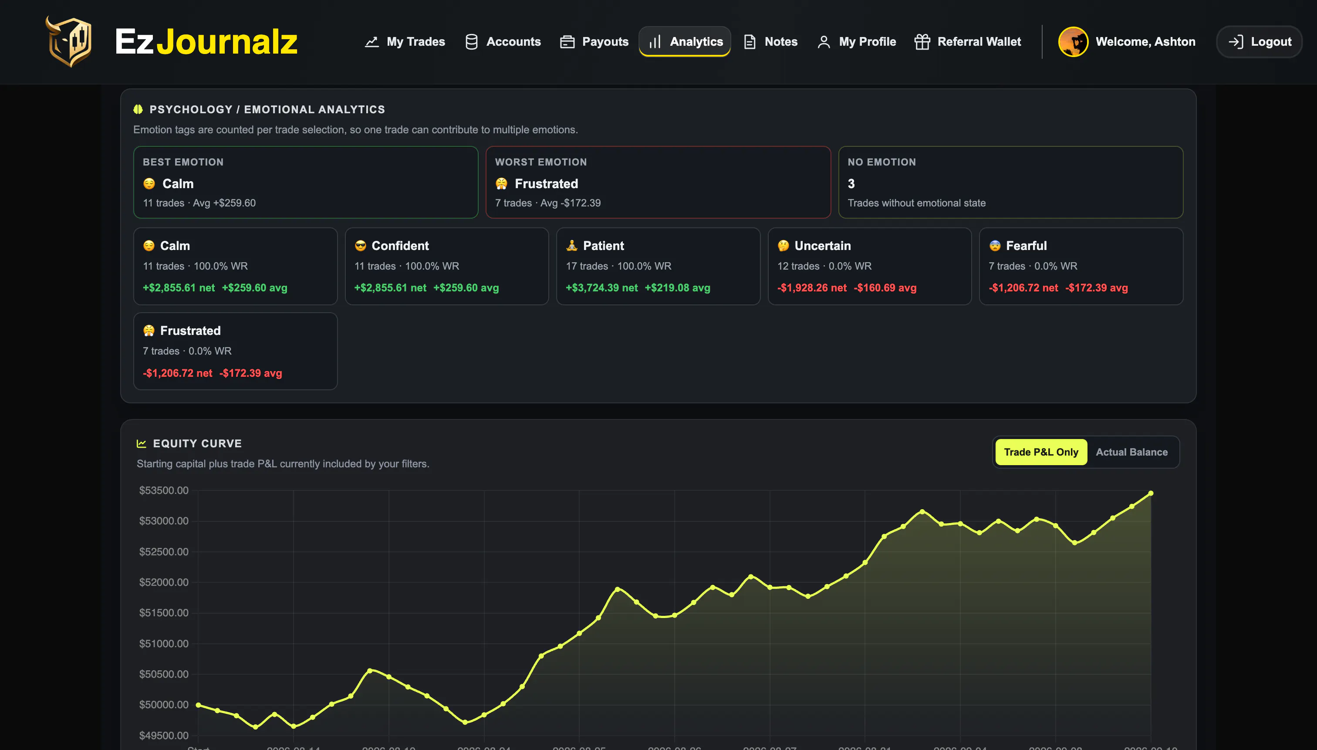Click the Accounts database icon

click(x=471, y=42)
